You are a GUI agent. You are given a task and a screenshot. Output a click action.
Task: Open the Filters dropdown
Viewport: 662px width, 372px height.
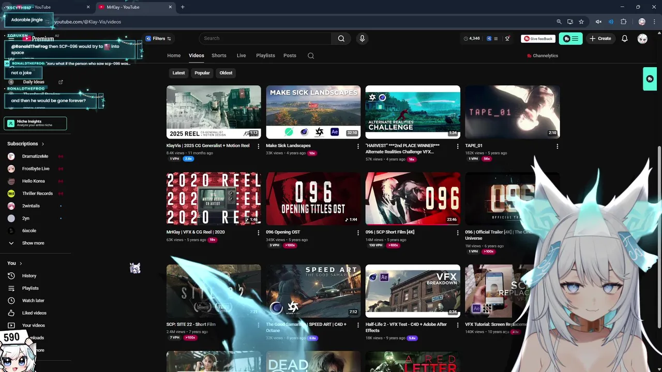158,39
